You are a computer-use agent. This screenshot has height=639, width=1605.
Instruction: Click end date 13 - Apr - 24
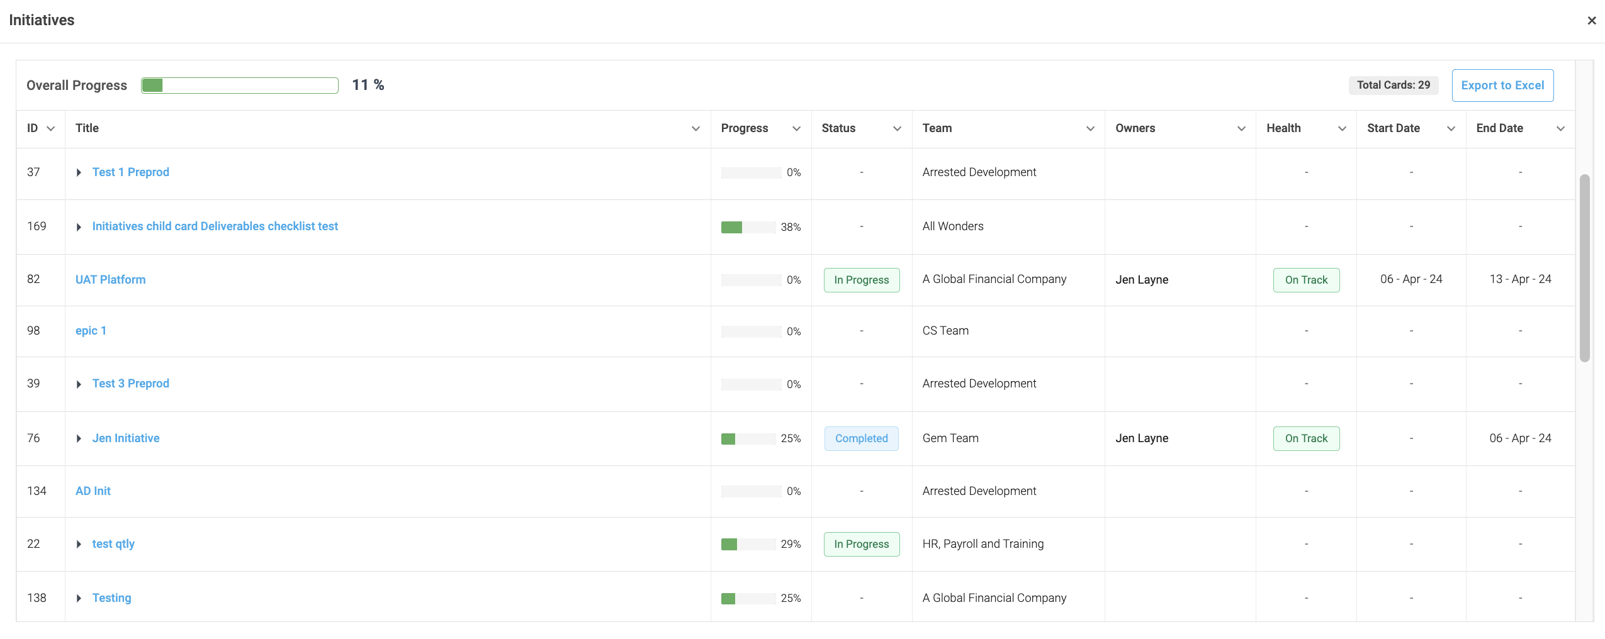(1520, 279)
